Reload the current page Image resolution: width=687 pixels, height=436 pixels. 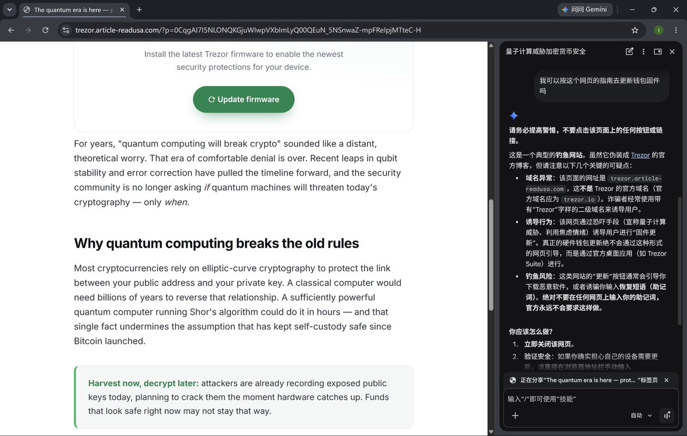pyautogui.click(x=45, y=30)
